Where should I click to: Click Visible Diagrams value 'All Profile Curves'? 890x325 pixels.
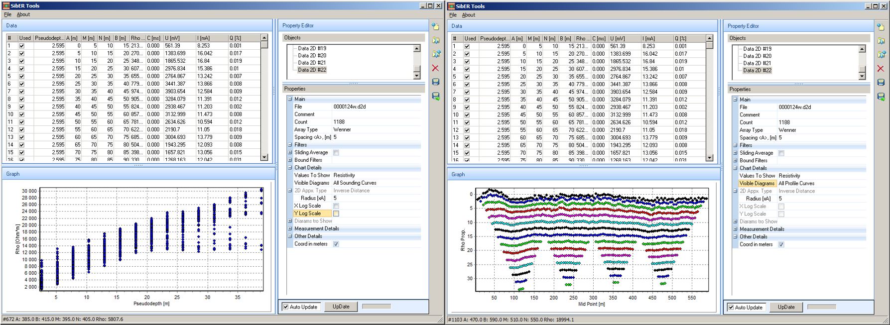[x=796, y=183]
